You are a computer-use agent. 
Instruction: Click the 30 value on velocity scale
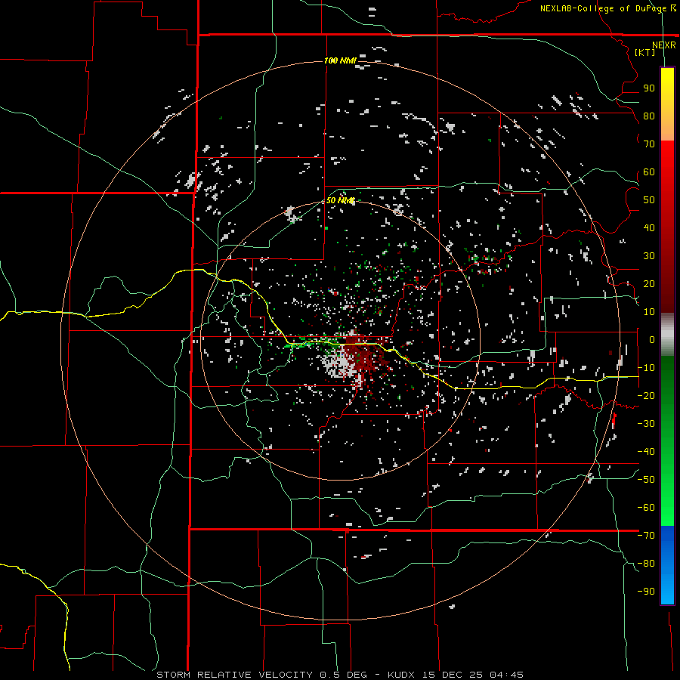(649, 256)
